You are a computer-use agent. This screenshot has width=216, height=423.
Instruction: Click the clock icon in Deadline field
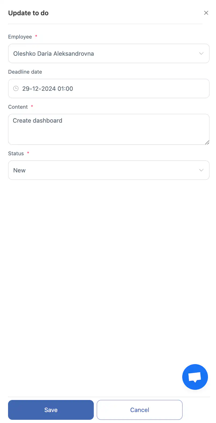[x=16, y=89]
